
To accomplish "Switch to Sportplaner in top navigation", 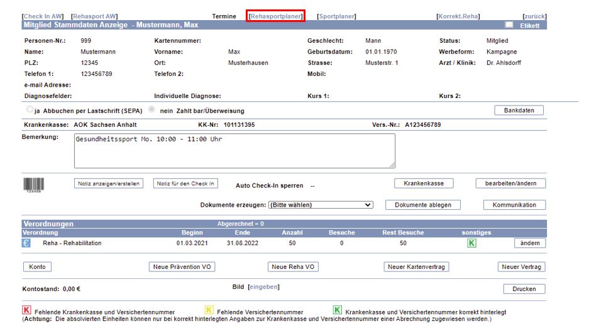I will coord(336,16).
